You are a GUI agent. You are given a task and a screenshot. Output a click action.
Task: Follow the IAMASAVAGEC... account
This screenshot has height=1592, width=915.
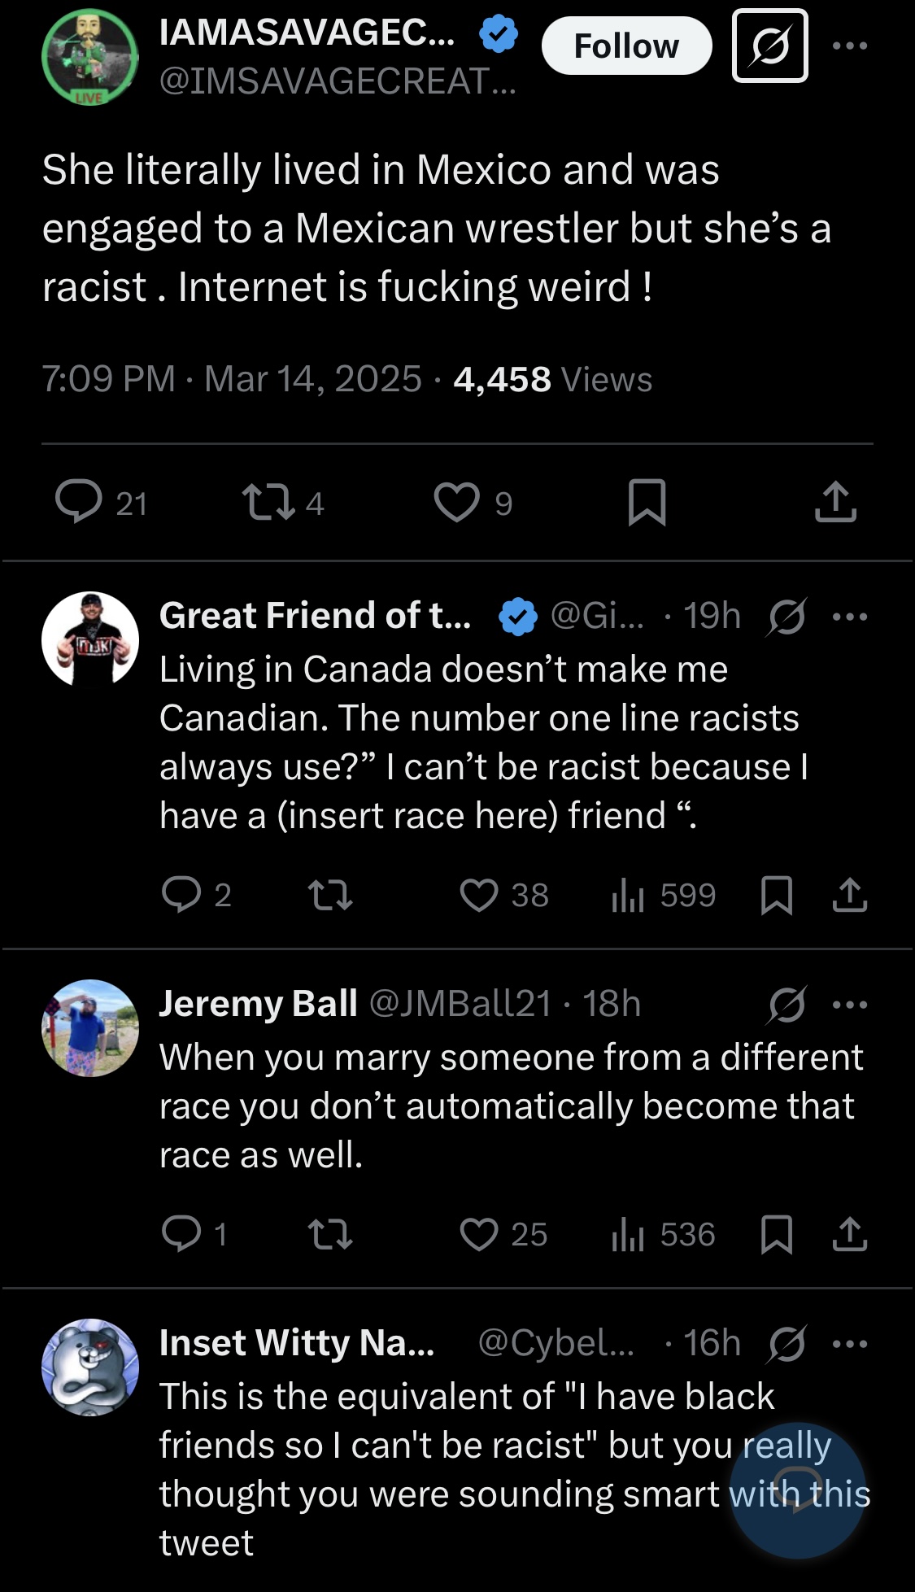[626, 46]
